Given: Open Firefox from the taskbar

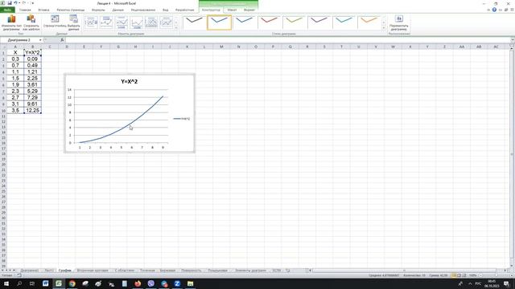Looking at the screenshot, I should pos(138,283).
